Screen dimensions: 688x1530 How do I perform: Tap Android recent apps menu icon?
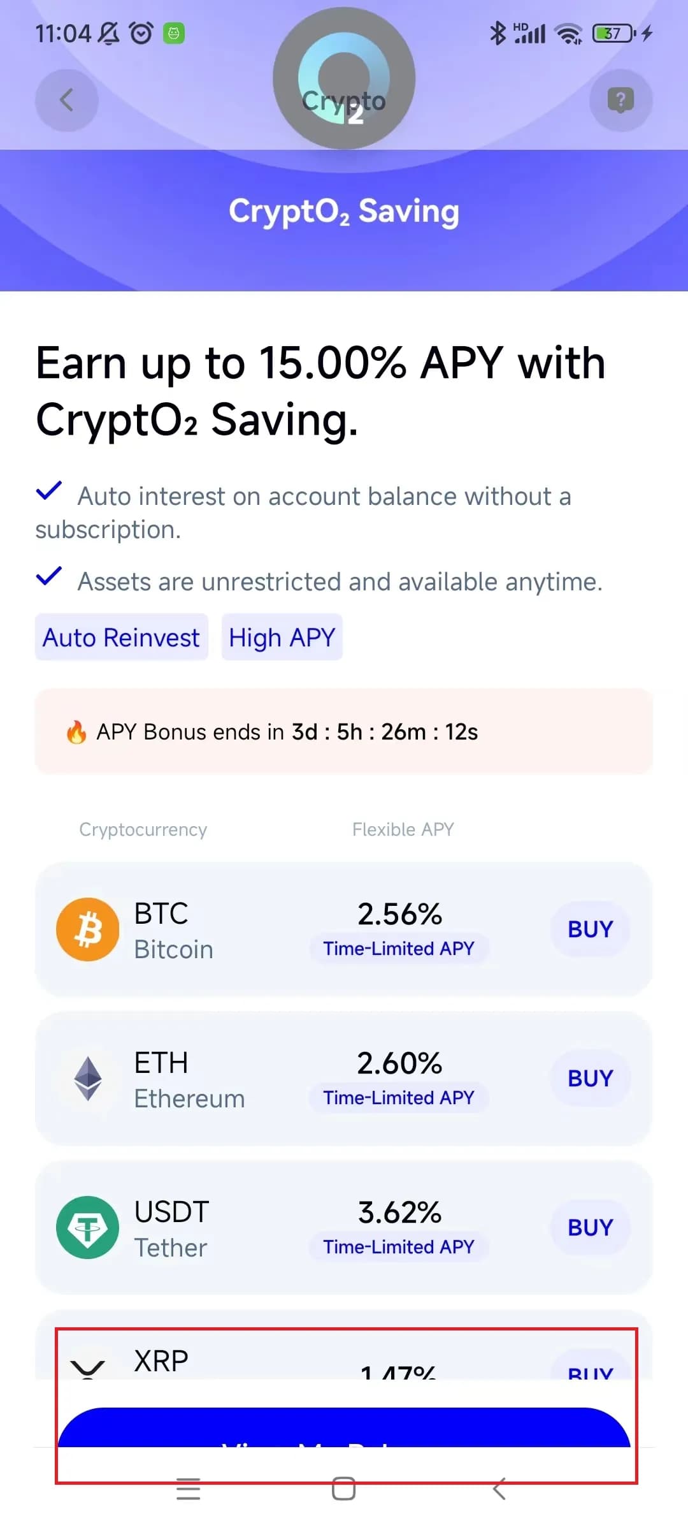[x=189, y=1489]
